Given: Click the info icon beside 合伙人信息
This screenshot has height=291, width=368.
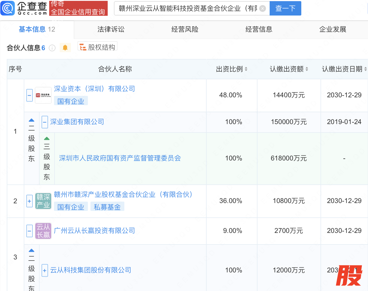Looking at the screenshot, I should [x=52, y=48].
